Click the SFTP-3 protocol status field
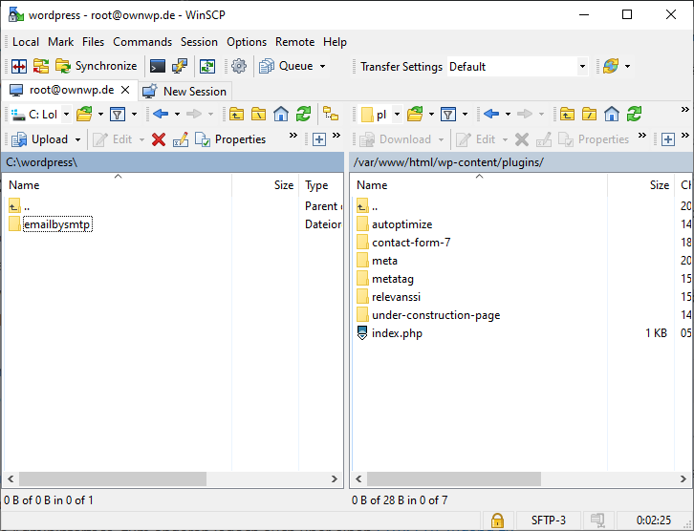Screen dimensions: 694x531 [549, 520]
